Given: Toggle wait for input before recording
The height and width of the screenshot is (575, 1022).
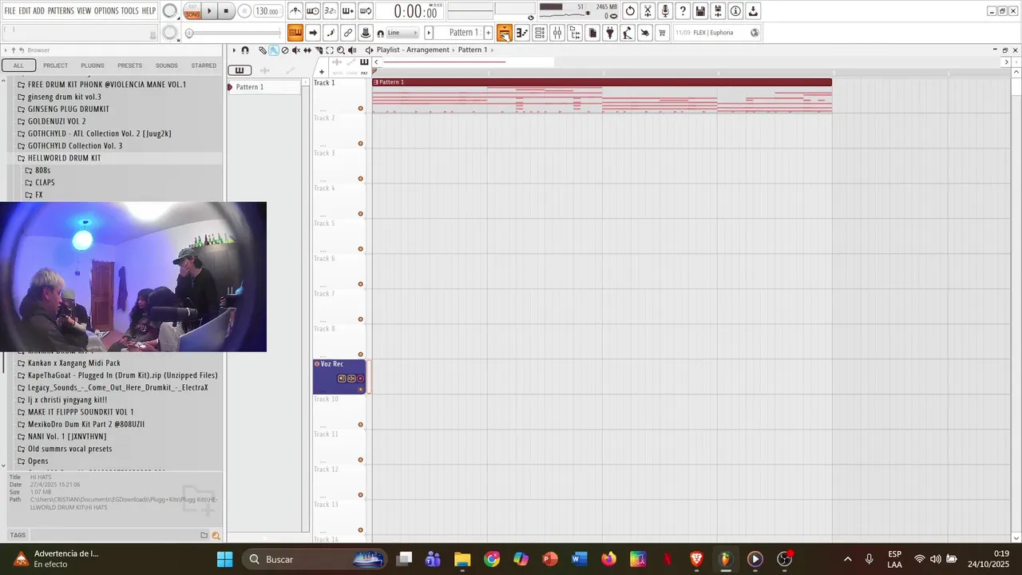Looking at the screenshot, I should [313, 11].
